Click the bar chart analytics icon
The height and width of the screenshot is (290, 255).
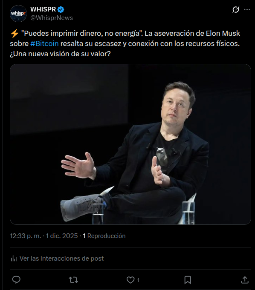pos(14,258)
